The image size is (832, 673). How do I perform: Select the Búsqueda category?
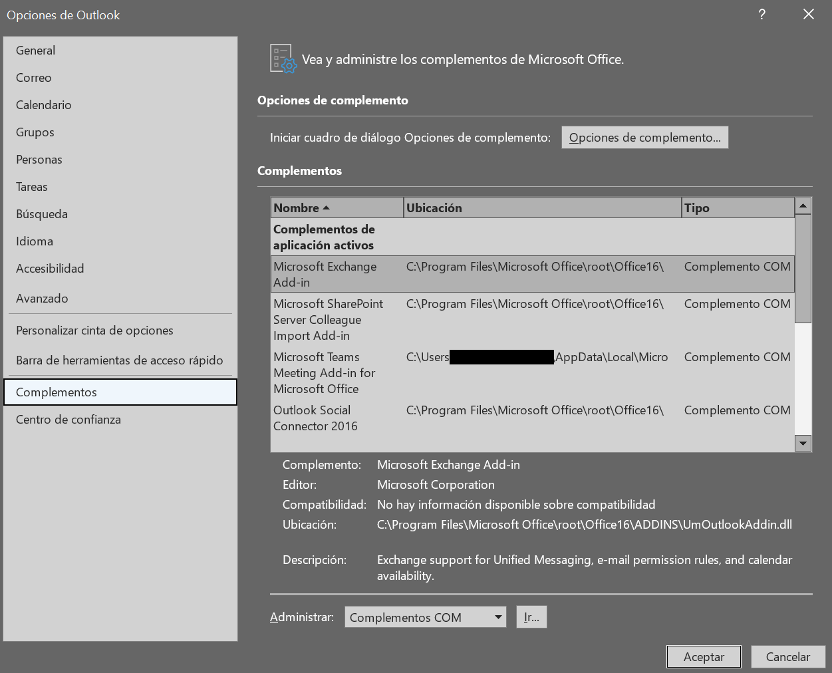[120, 214]
